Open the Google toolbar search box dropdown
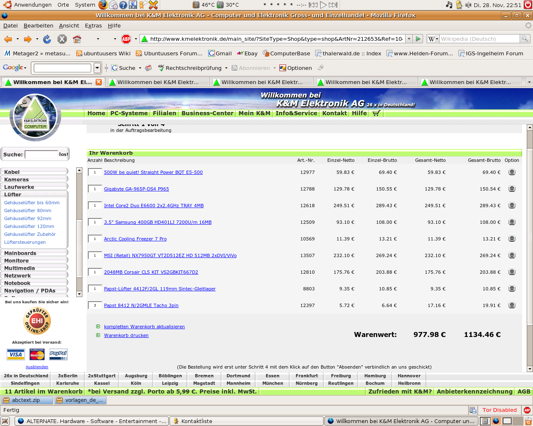The width and height of the screenshot is (533, 426). [x=97, y=68]
